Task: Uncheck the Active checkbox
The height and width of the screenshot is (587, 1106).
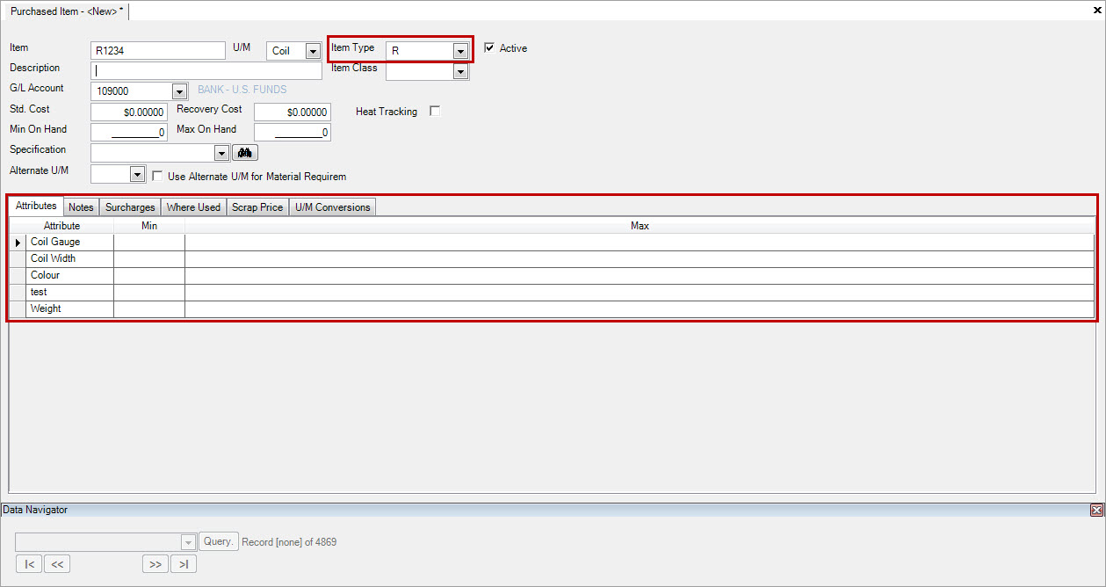Action: pyautogui.click(x=489, y=48)
